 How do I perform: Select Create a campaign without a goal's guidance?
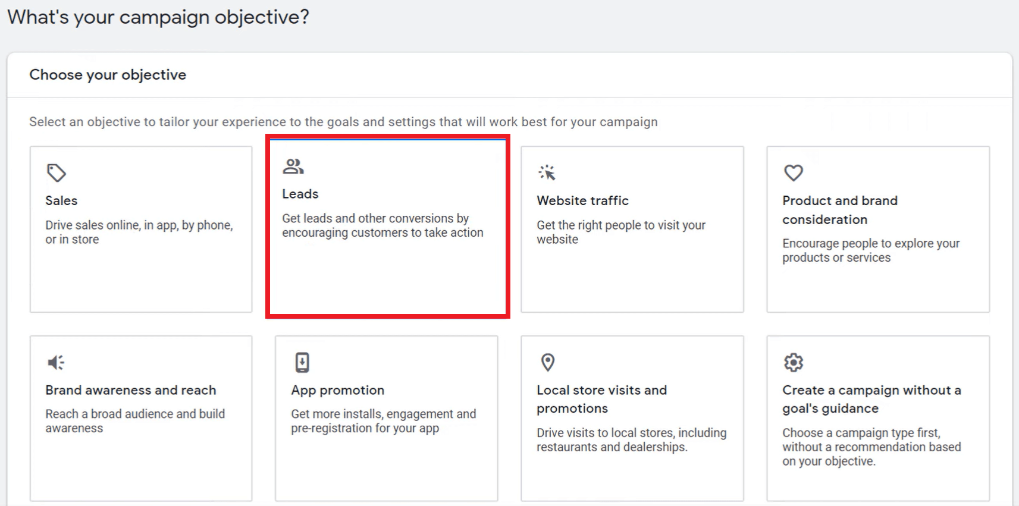[871, 400]
